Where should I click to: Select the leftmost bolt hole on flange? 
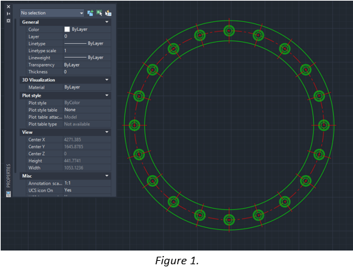135,125
